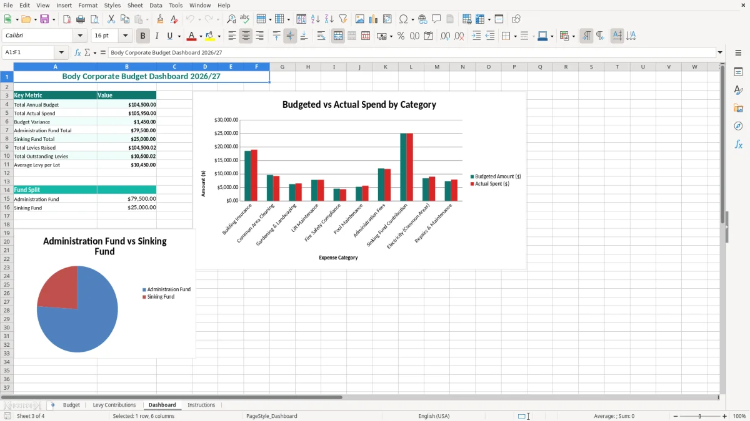Open highlighting color dropdown arrow
This screenshot has width=750, height=421.
point(219,36)
